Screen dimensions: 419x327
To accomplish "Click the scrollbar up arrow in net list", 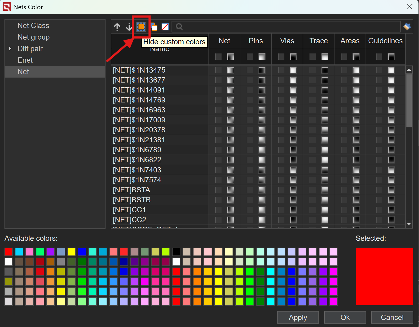I will tap(409, 70).
